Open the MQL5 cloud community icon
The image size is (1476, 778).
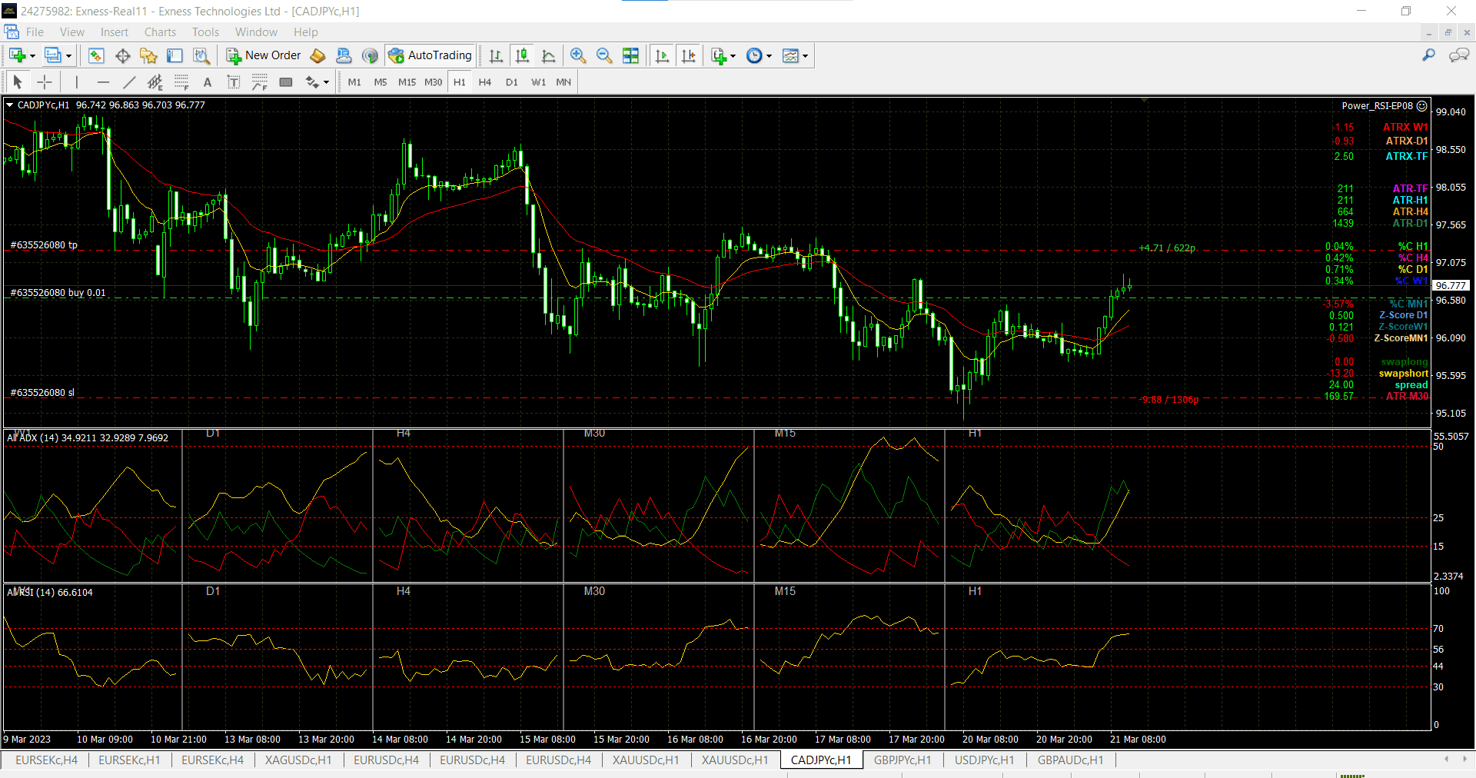[x=344, y=55]
